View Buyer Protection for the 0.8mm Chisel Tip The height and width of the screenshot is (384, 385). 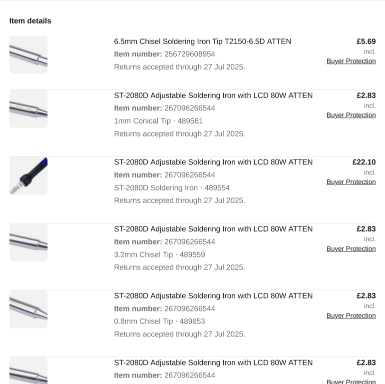[x=351, y=315]
